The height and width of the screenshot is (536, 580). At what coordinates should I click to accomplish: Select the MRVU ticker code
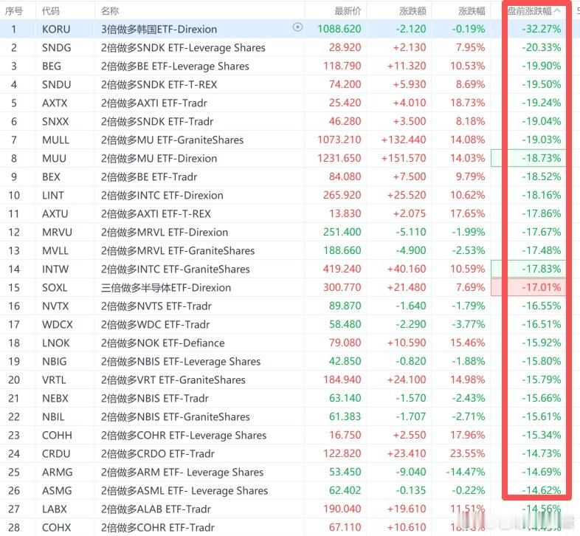[57, 233]
